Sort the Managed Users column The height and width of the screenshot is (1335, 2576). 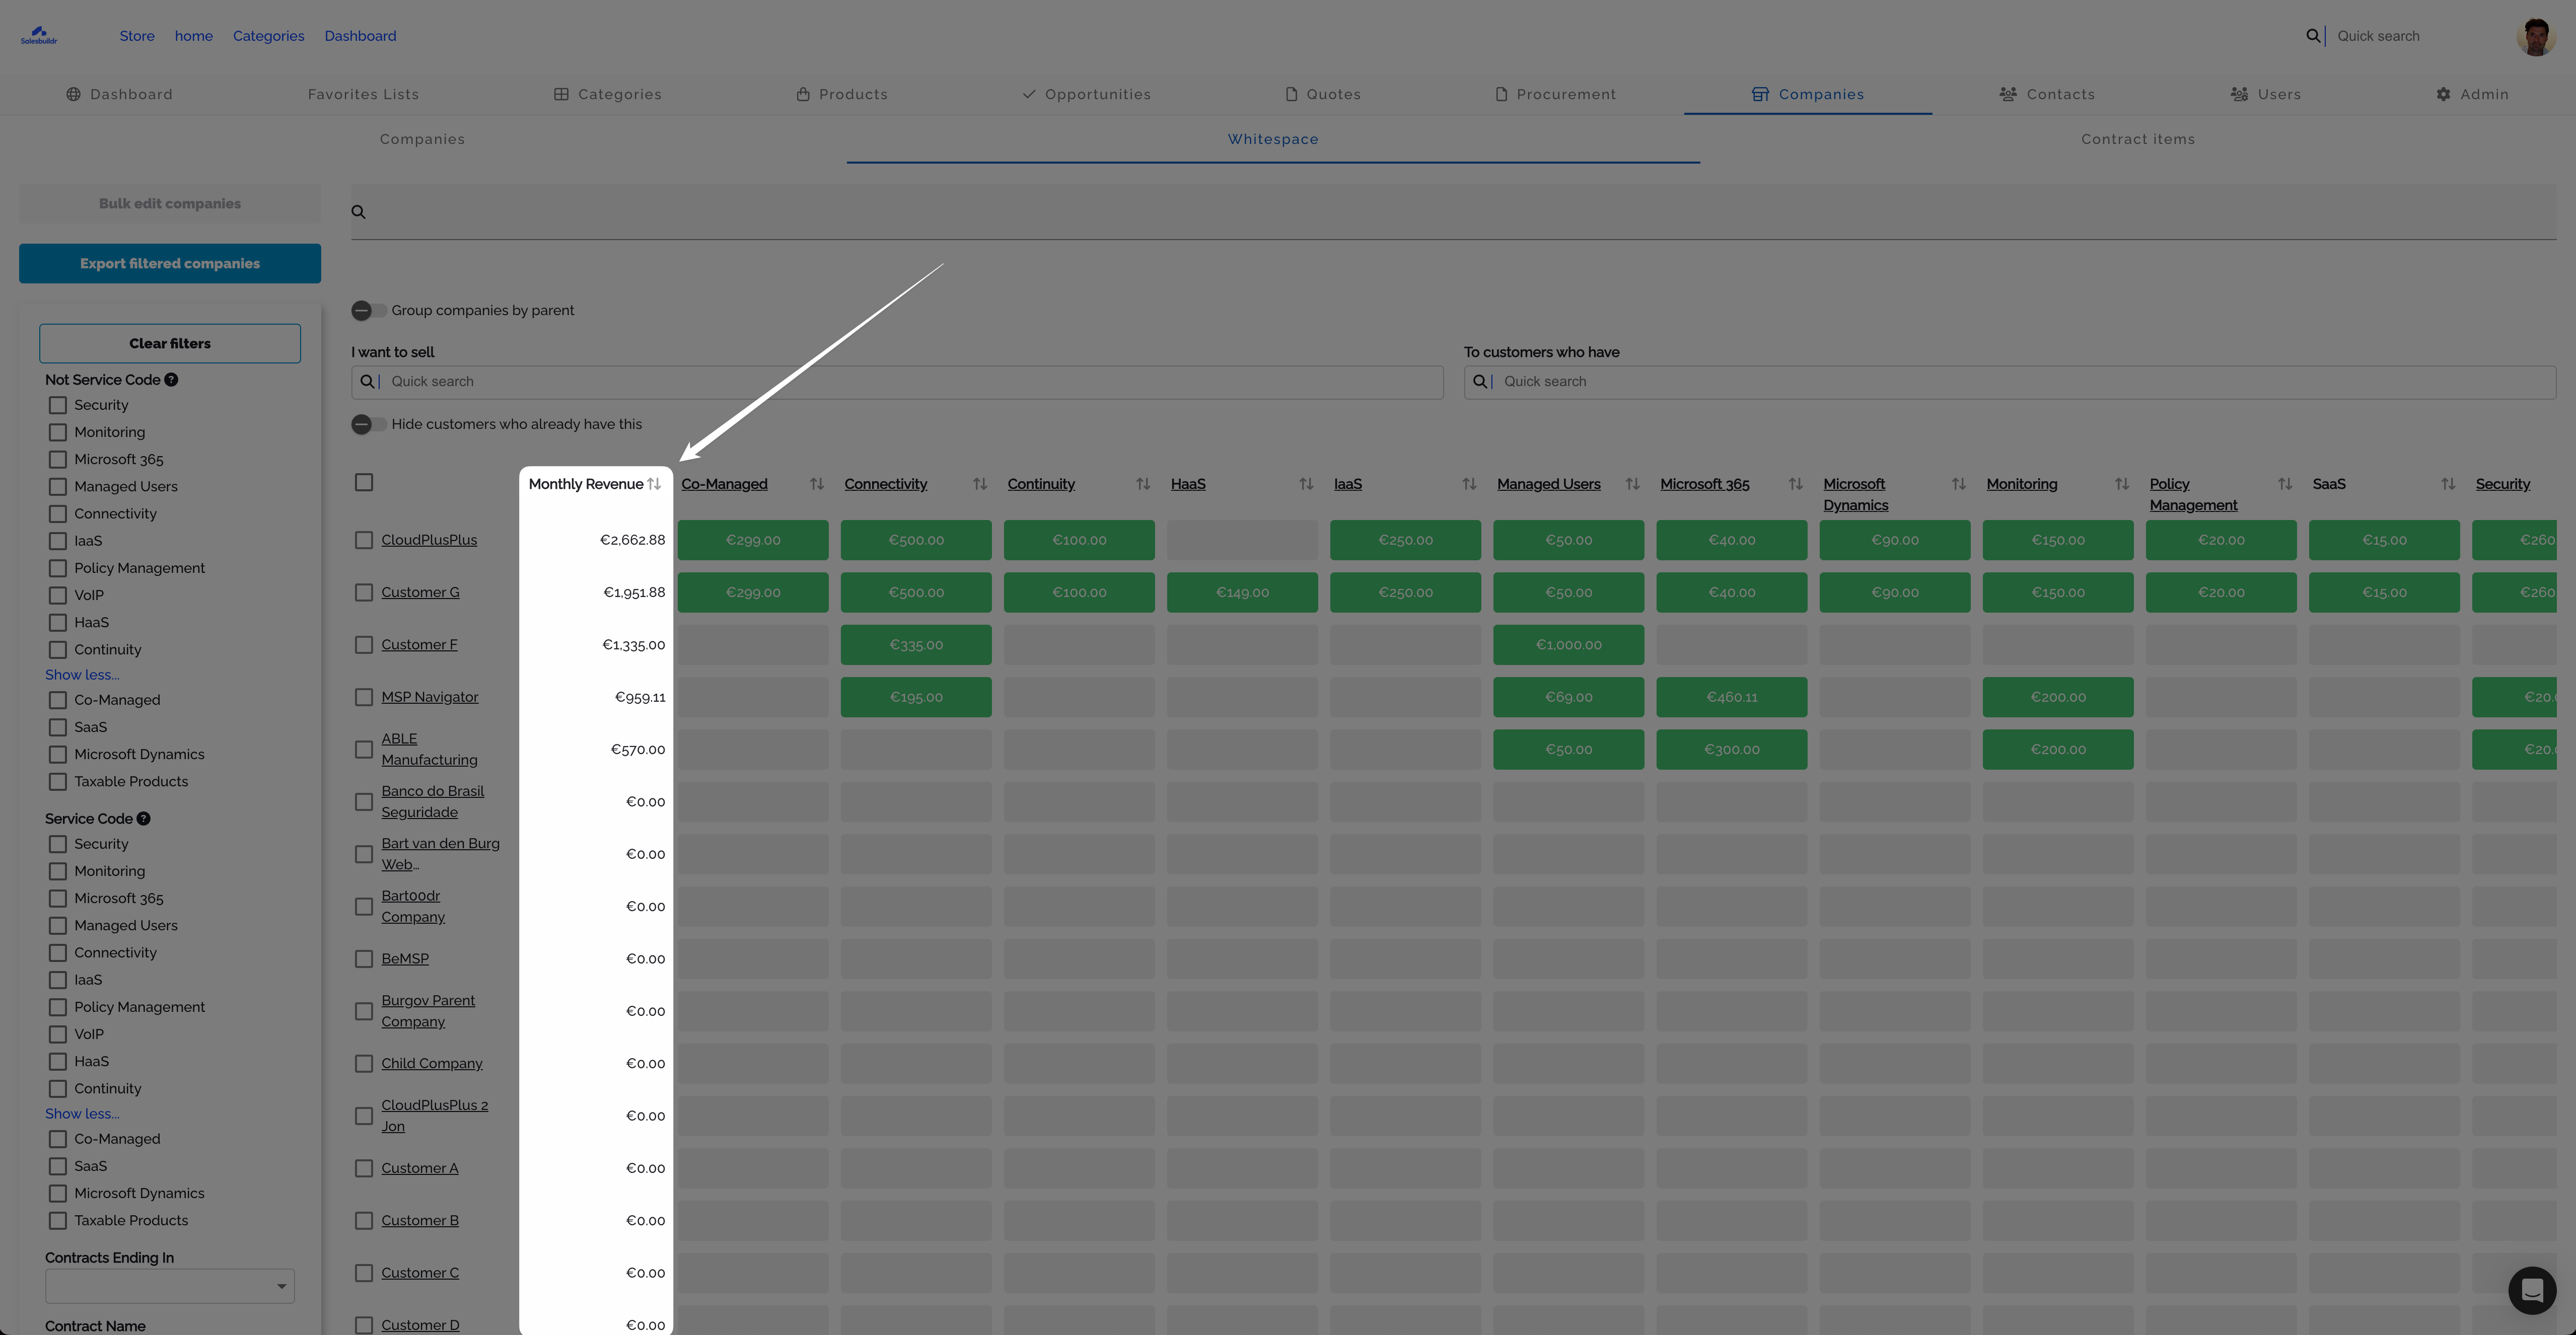[x=1633, y=484]
